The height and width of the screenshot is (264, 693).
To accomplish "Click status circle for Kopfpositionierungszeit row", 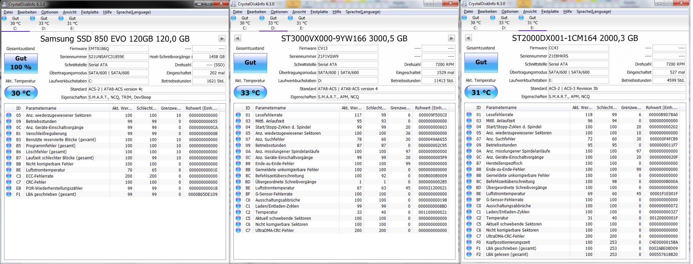I will [469, 242].
